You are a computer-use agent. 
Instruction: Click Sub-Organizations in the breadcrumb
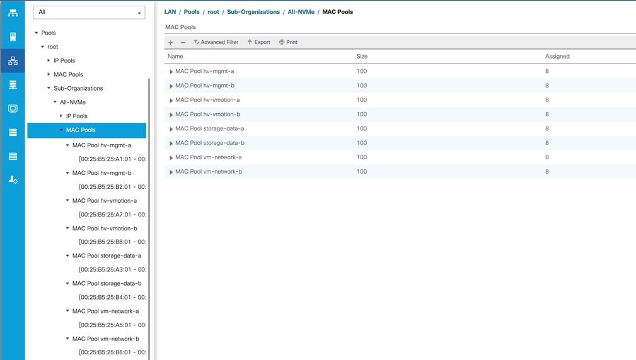253,12
